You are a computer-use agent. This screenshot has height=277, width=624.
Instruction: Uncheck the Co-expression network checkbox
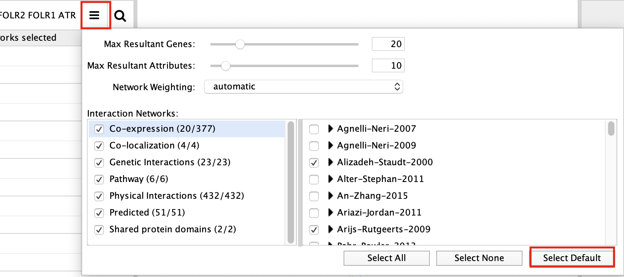pos(99,129)
